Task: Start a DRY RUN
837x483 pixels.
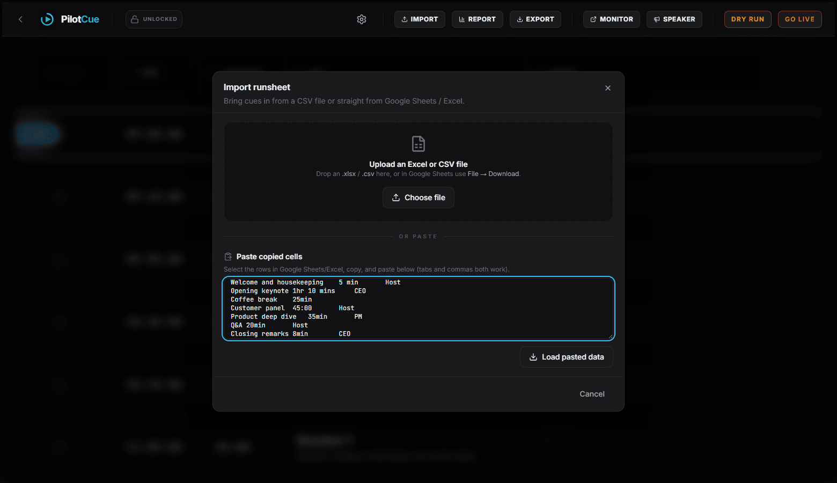Action: pos(747,19)
